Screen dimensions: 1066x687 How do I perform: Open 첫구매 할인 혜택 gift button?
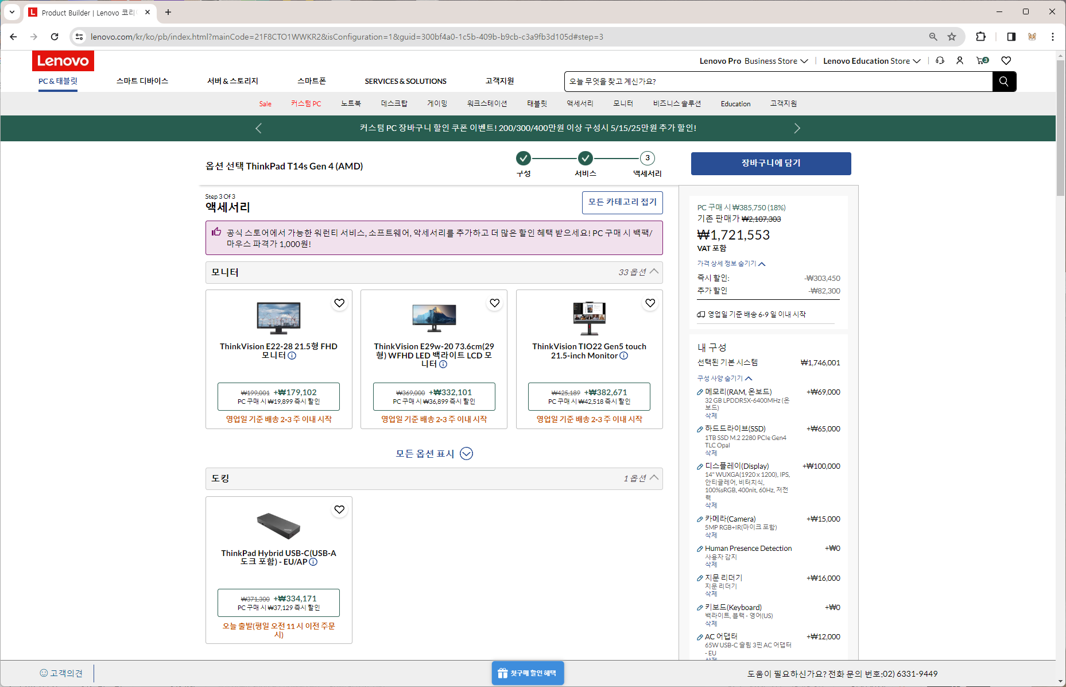(528, 673)
